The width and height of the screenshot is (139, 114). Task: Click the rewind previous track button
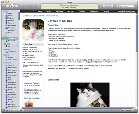tap(7, 6)
